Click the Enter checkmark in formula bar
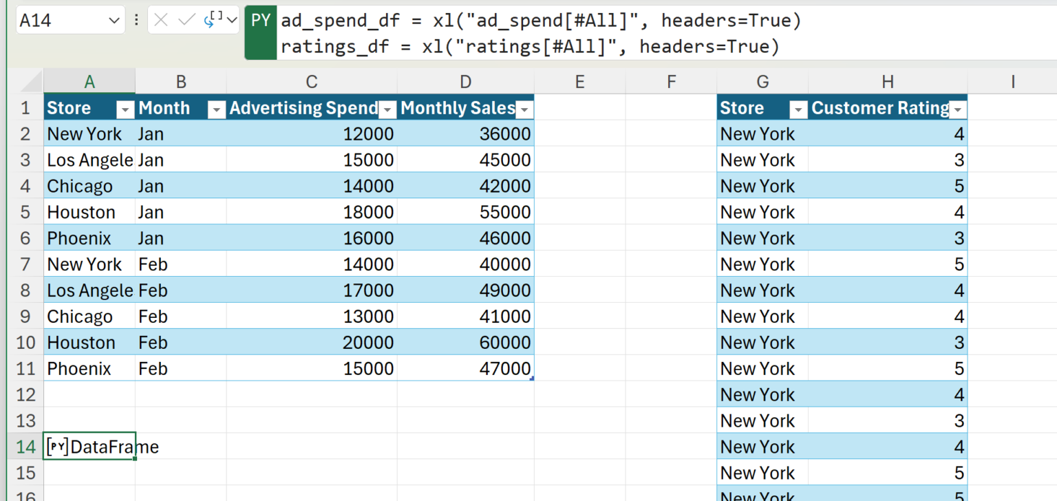Viewport: 1057px width, 501px height. coord(186,21)
